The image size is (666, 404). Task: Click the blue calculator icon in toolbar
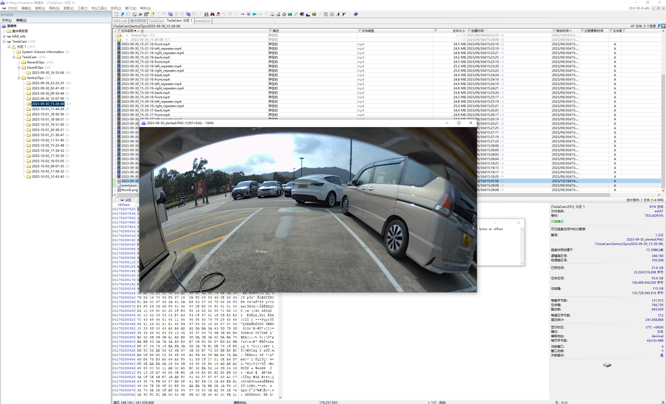tap(290, 14)
